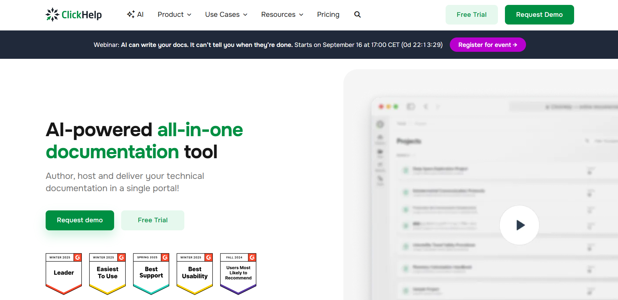Select the "AI-powered all-in-one" headline text
618x300 pixels.
pyautogui.click(x=144, y=130)
